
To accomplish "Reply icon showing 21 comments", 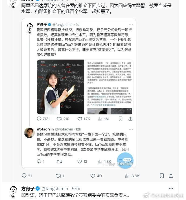I will [24, 176].
